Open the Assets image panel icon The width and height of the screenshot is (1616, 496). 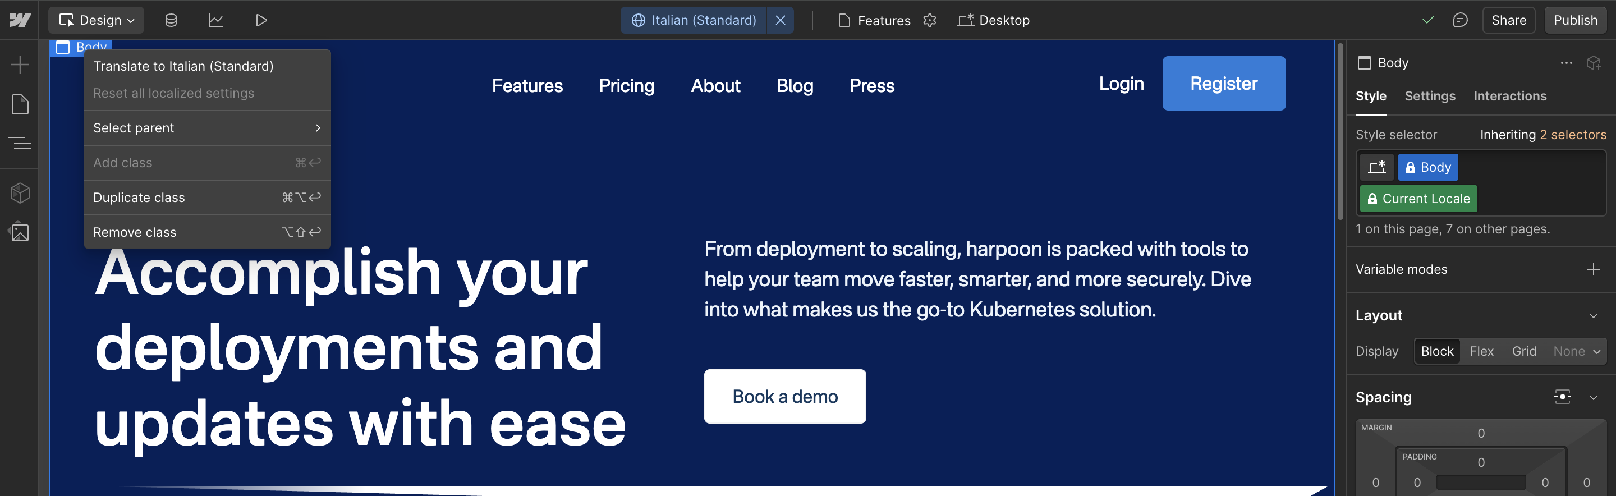tap(20, 232)
